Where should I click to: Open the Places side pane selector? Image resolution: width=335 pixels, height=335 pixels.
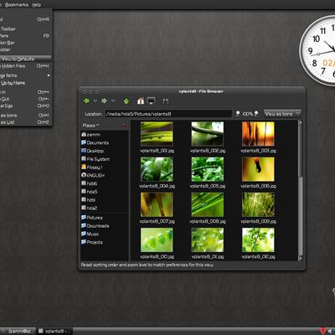(91, 126)
